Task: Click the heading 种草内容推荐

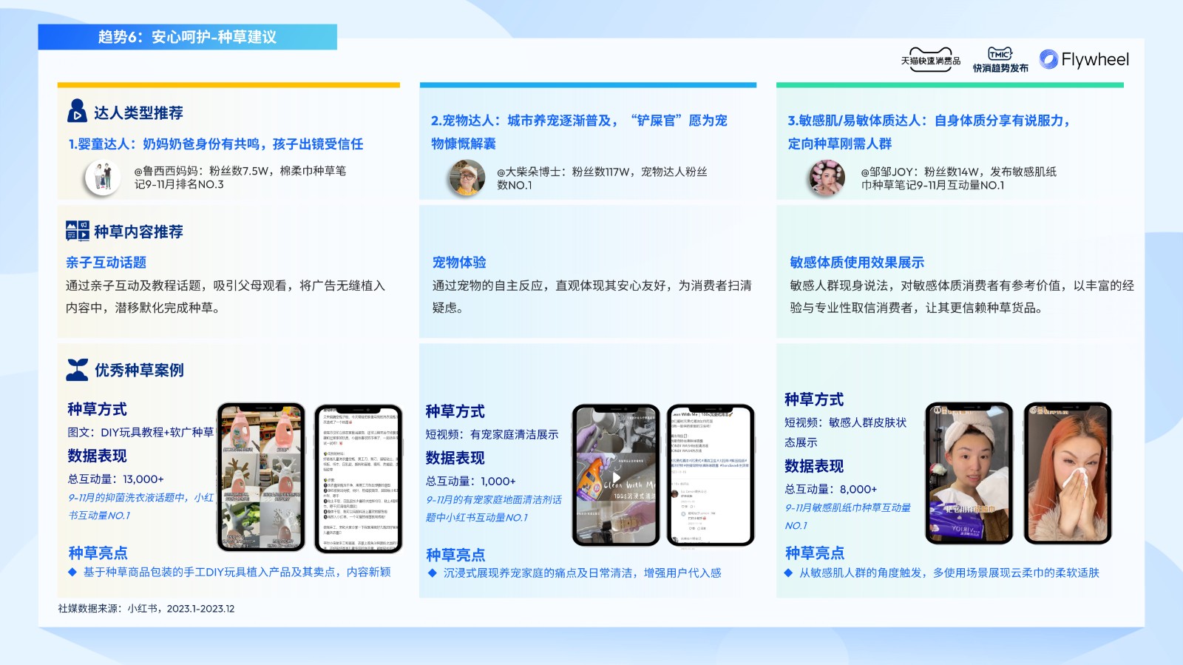Action: click(x=138, y=232)
